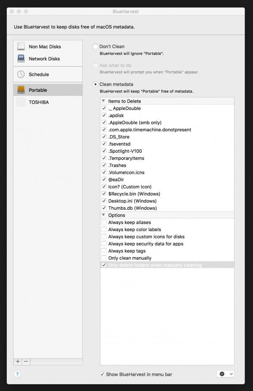Enable Always keep aliases option
The height and width of the screenshot is (391, 253).
click(x=104, y=222)
